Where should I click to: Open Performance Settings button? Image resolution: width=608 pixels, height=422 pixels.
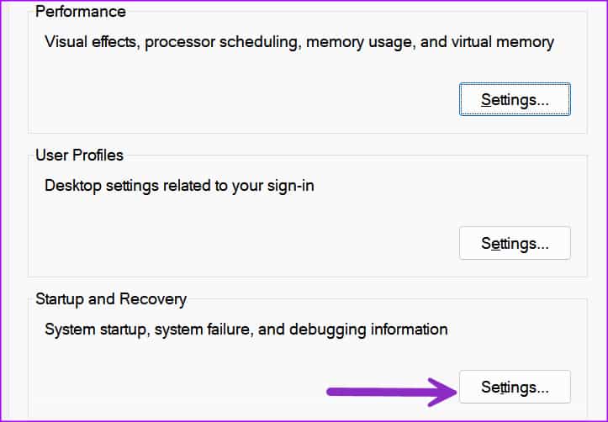coord(515,99)
